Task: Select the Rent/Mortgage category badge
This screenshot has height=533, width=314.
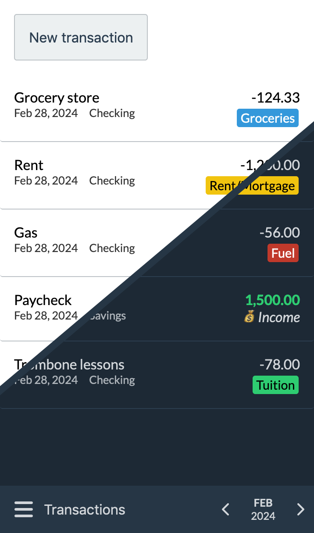Action: point(252,185)
